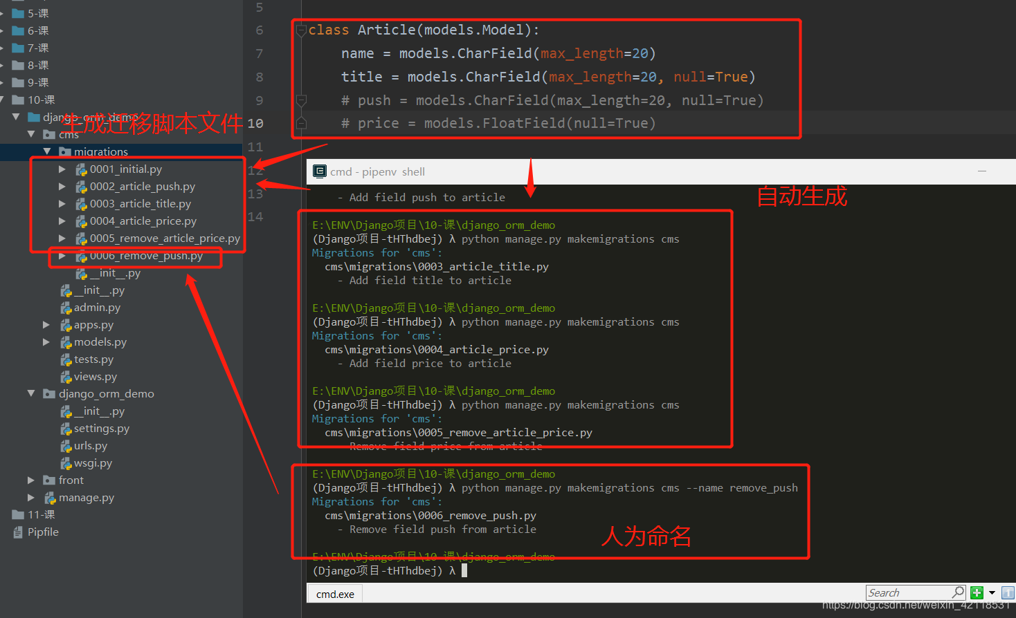Click folder icon of migrations directory

pyautogui.click(x=65, y=152)
